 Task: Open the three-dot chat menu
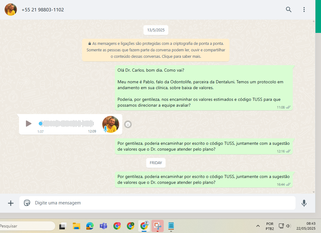304,10
